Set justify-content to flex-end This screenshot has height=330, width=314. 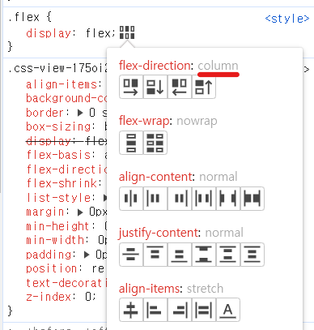point(180,255)
